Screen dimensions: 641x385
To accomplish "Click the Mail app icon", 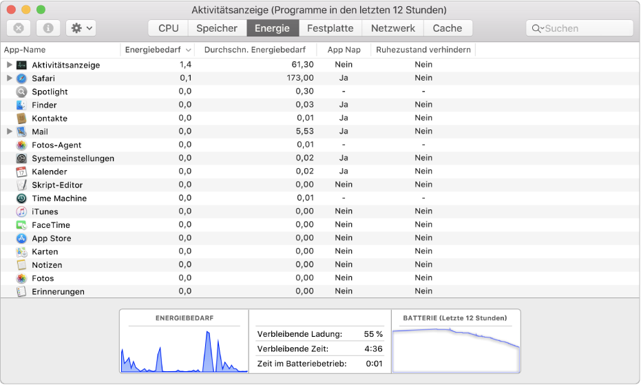I will (21, 132).
